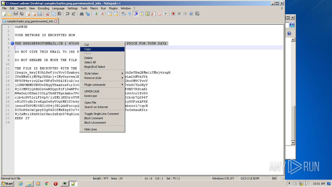Click the help question mark in the background window

[x=289, y=34]
